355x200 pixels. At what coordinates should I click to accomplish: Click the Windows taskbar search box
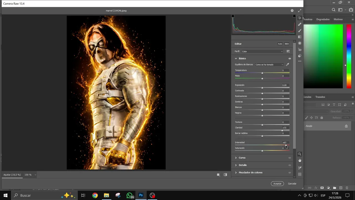[x=44, y=196]
